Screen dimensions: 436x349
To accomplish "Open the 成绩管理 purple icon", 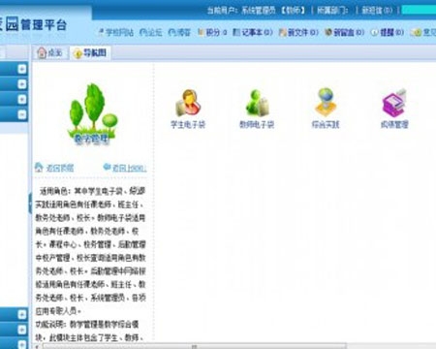I will 394,103.
